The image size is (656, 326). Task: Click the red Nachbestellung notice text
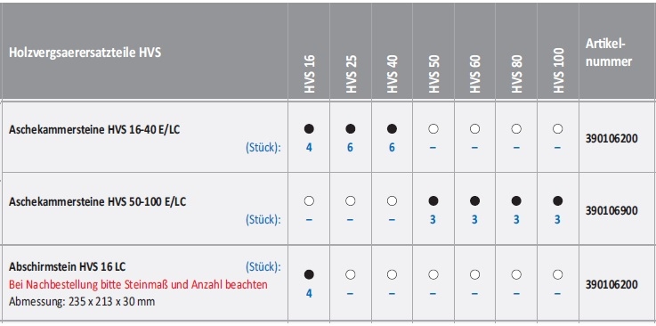[138, 285]
